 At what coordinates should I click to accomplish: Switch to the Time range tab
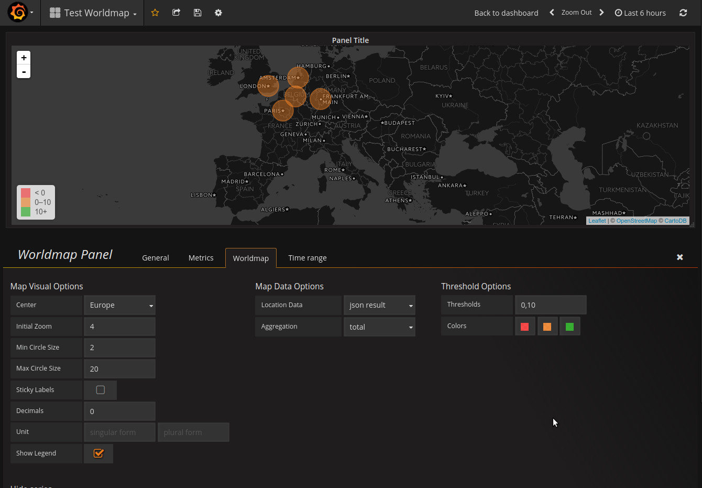click(308, 258)
